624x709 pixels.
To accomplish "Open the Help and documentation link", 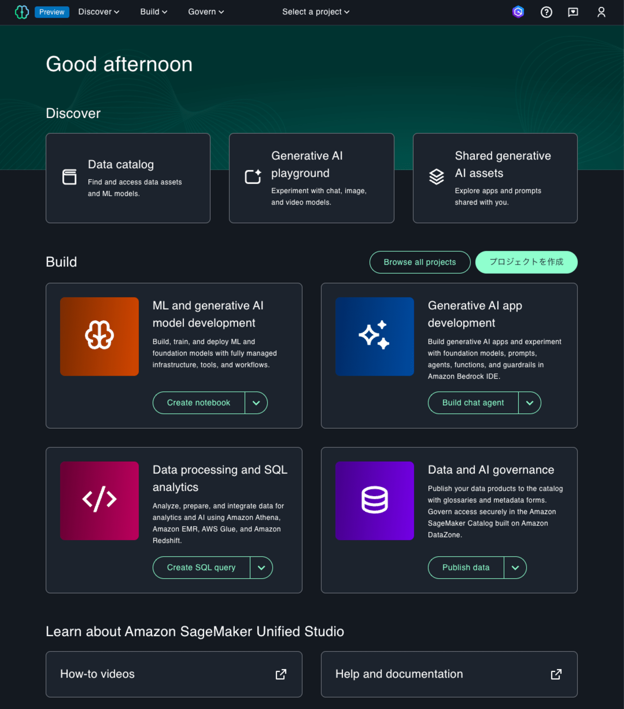I will pyautogui.click(x=399, y=674).
